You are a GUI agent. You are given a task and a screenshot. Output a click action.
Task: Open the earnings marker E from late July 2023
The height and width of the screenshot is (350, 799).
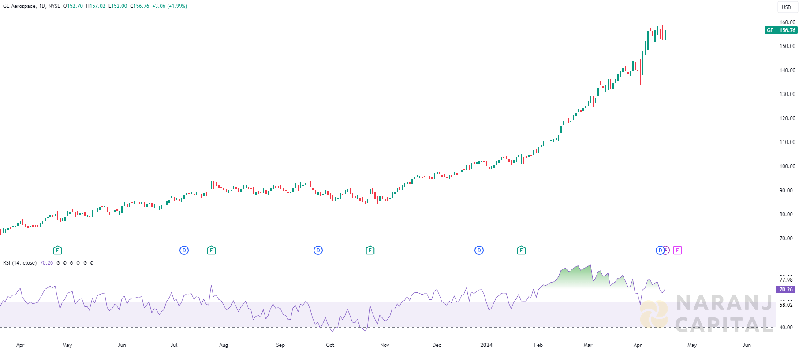tap(211, 251)
